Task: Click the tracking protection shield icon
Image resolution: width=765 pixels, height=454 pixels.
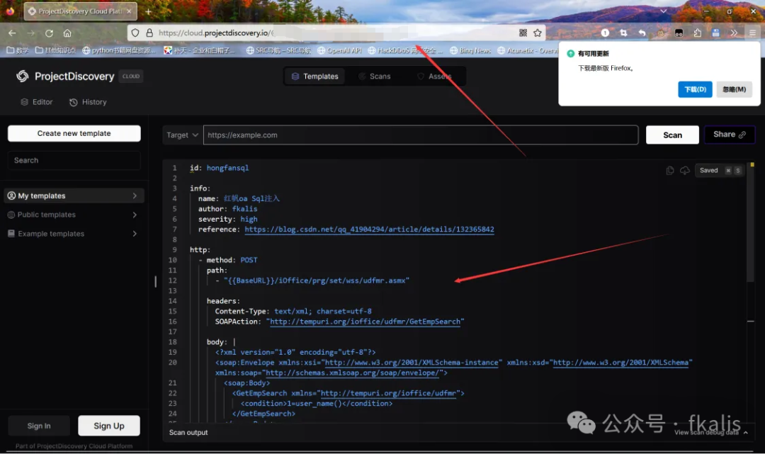Action: (135, 33)
